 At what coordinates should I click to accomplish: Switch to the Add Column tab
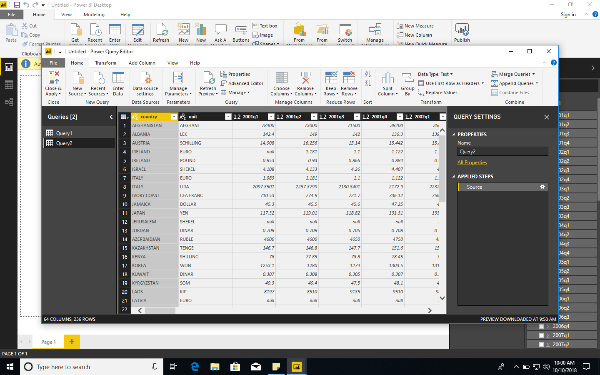point(142,63)
